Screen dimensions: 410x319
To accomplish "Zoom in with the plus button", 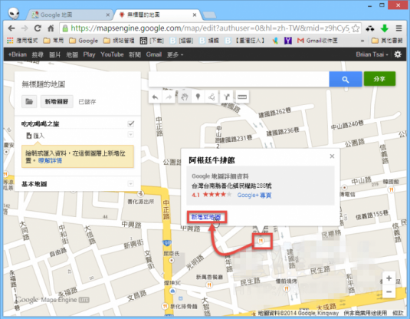I will click(x=389, y=278).
